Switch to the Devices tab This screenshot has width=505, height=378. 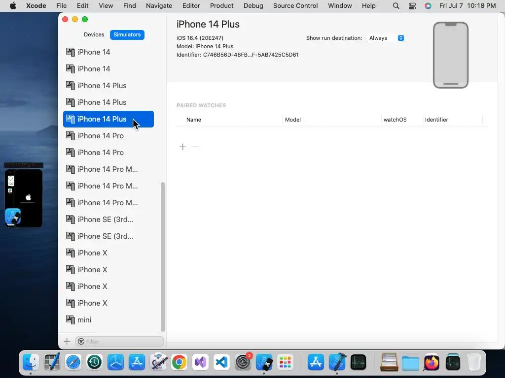(94, 35)
